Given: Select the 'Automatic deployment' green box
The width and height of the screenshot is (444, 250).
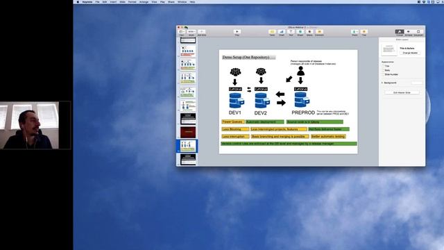Looking at the screenshot, I should pyautogui.click(x=265, y=122).
